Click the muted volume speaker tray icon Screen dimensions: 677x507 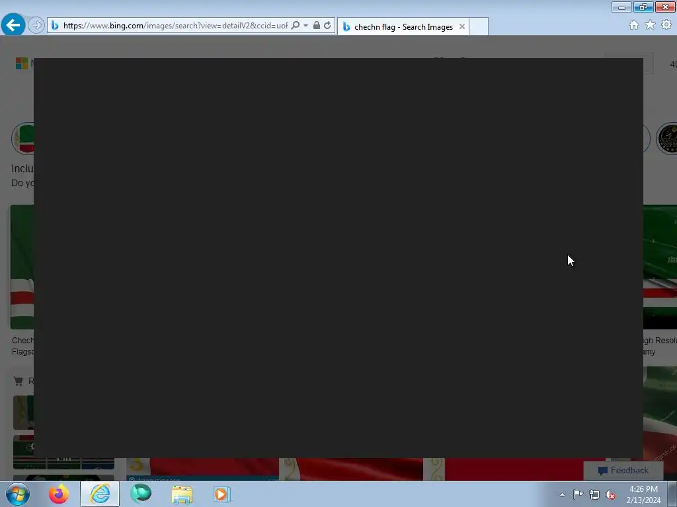tap(610, 495)
